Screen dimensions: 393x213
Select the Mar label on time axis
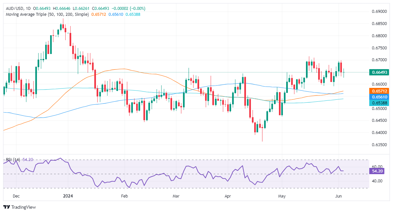176,196
